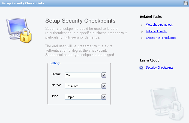The image size is (189, 123).
Task: Click the save floppy disk icon
Action: coord(185,3)
